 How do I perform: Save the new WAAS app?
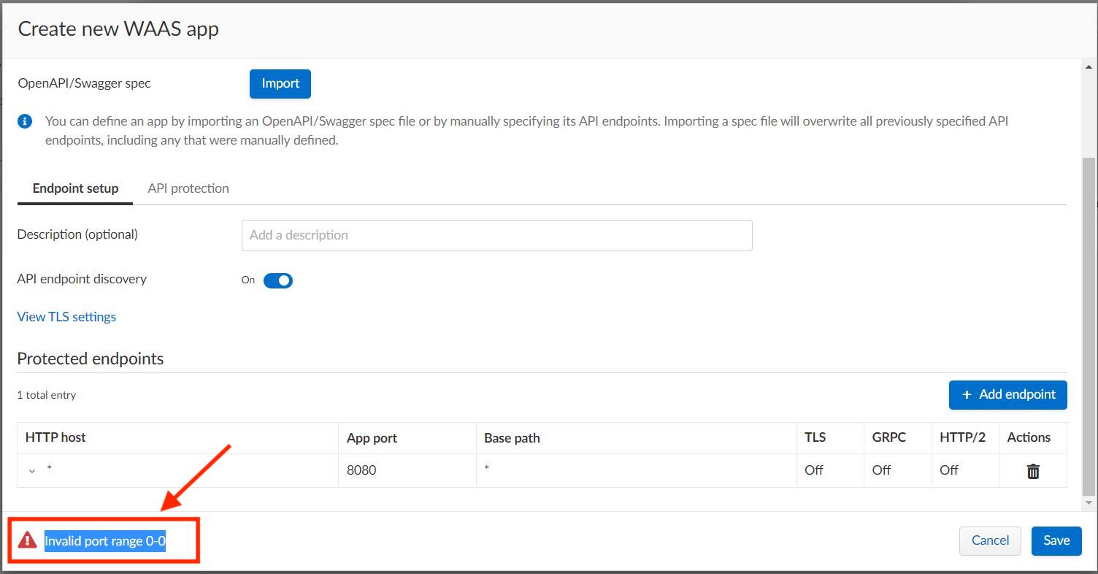(1056, 540)
